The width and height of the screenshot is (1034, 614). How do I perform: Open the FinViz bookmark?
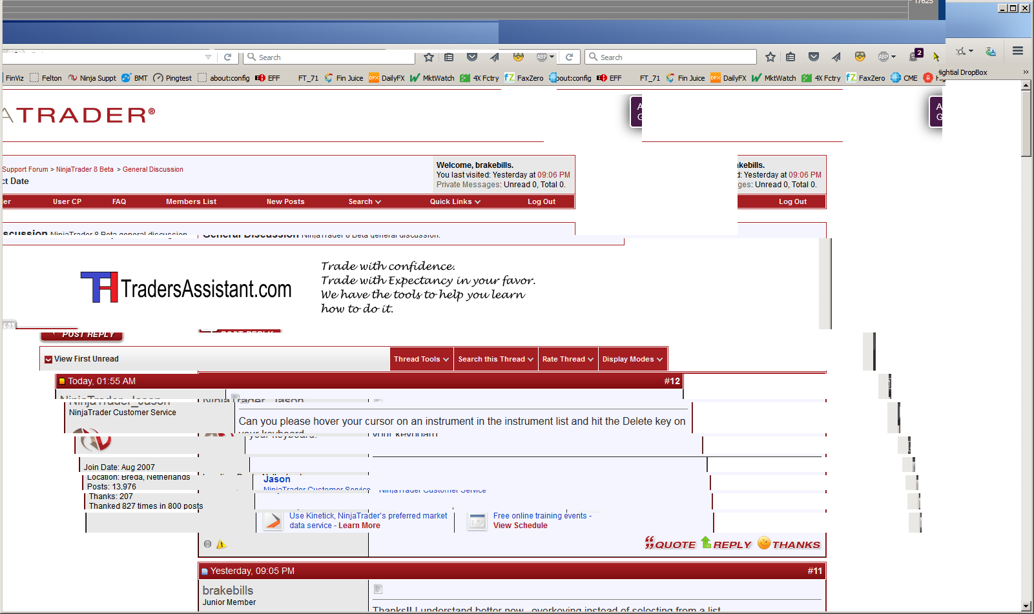tap(14, 78)
